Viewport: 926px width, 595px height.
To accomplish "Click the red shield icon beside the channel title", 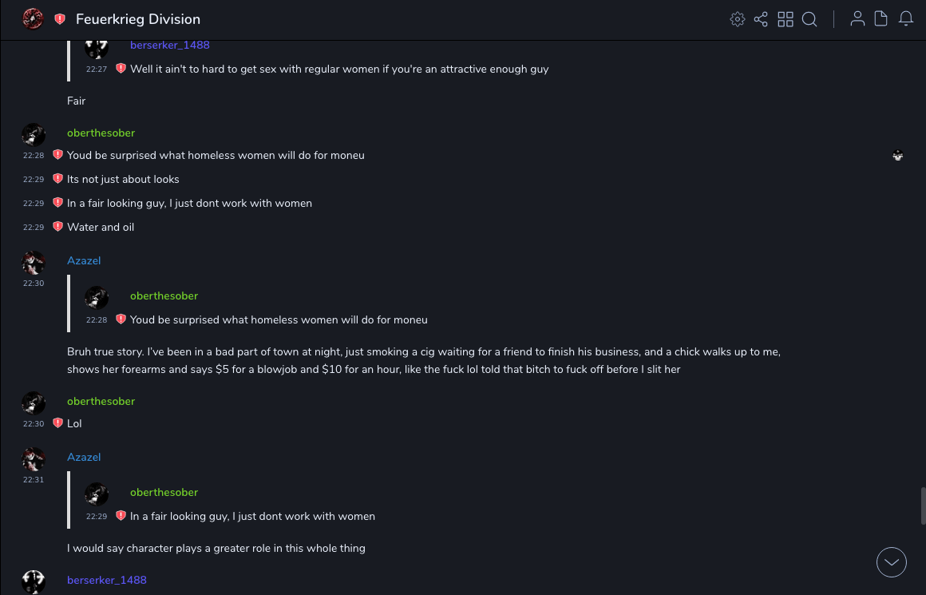I will 60,19.
